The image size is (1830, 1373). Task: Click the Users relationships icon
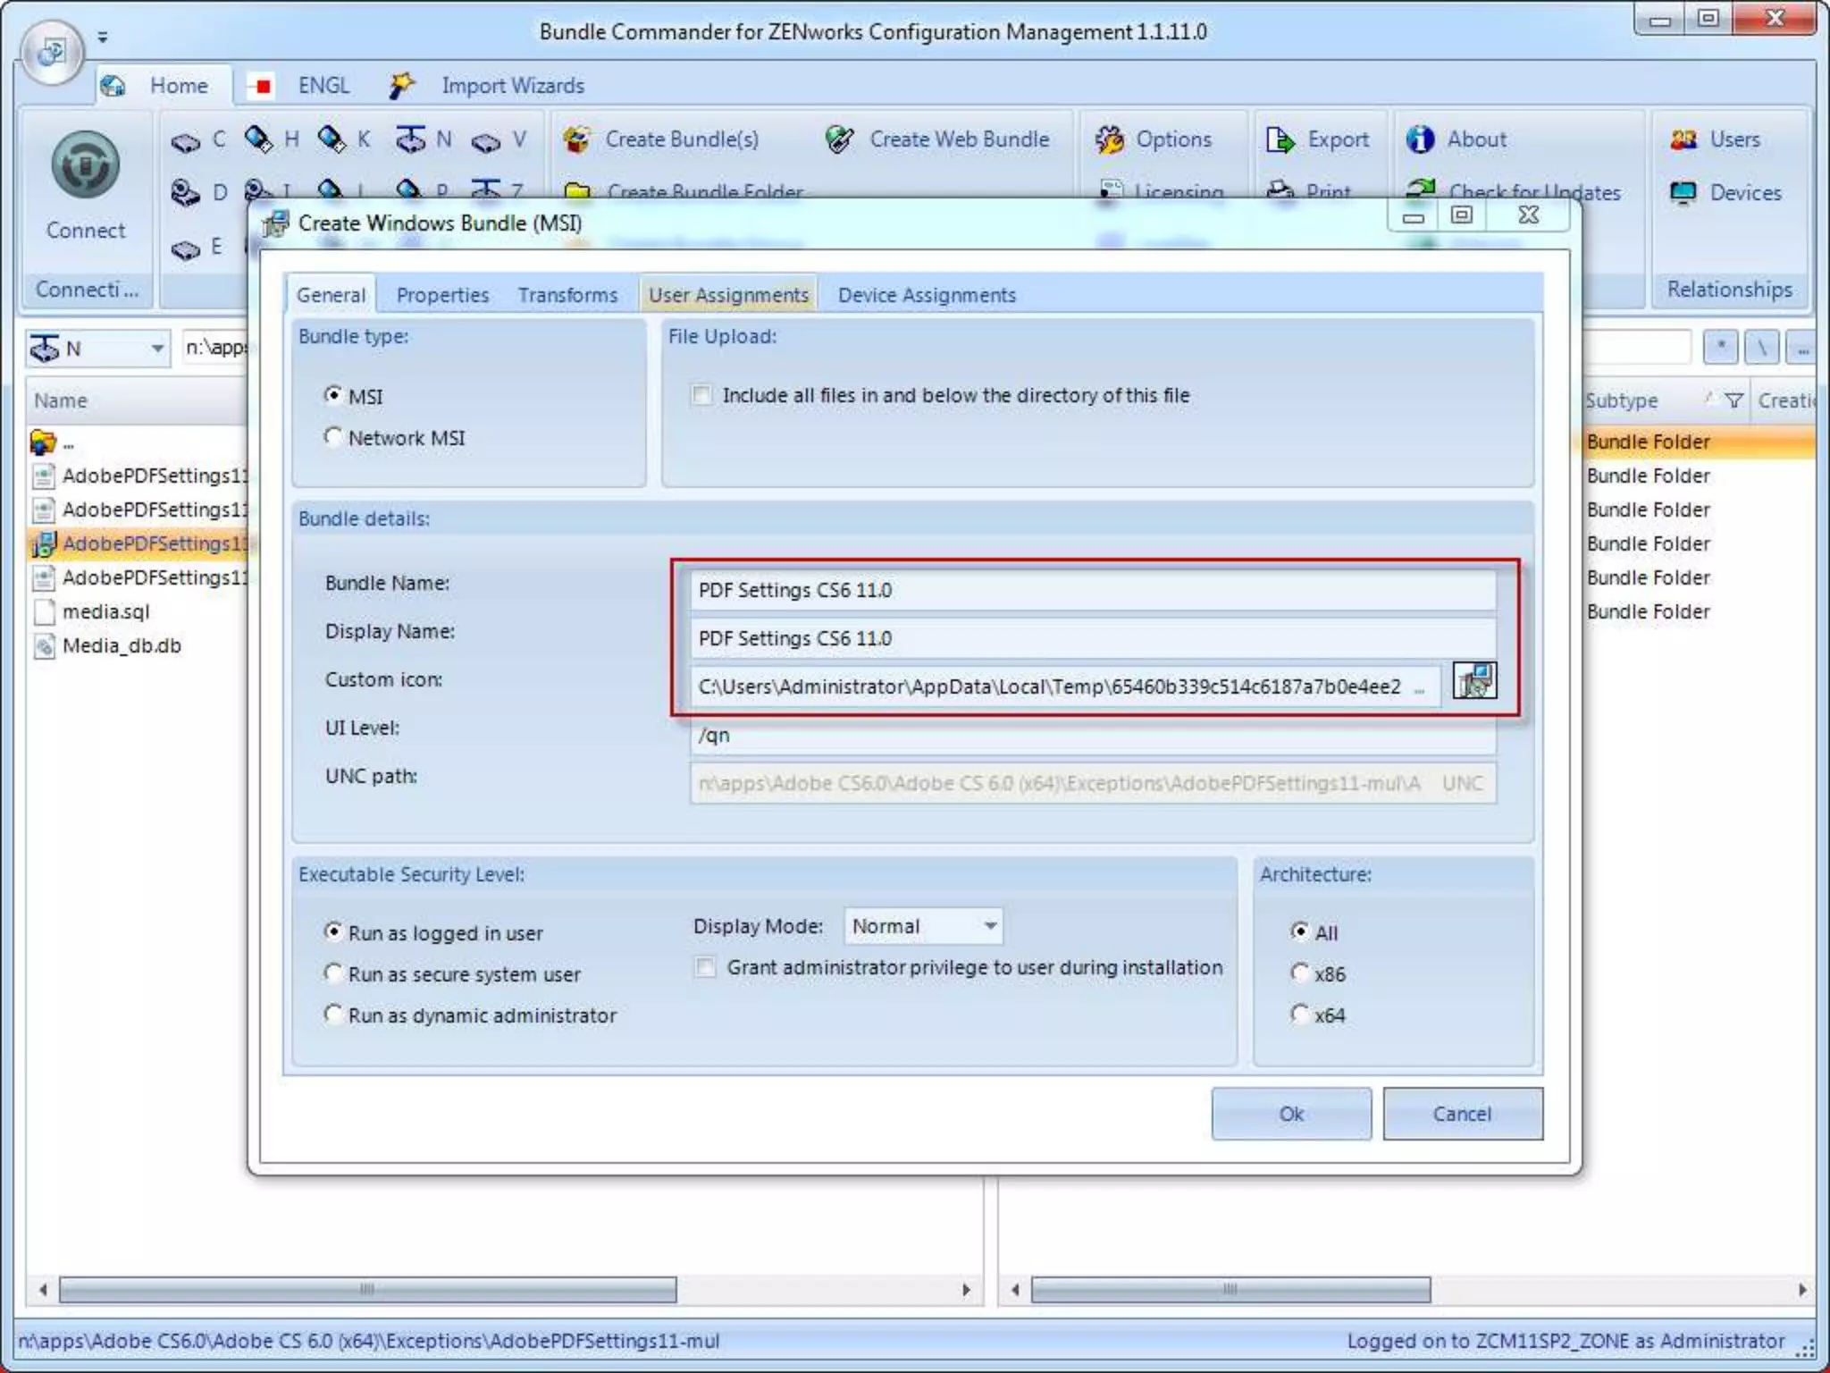[1683, 139]
